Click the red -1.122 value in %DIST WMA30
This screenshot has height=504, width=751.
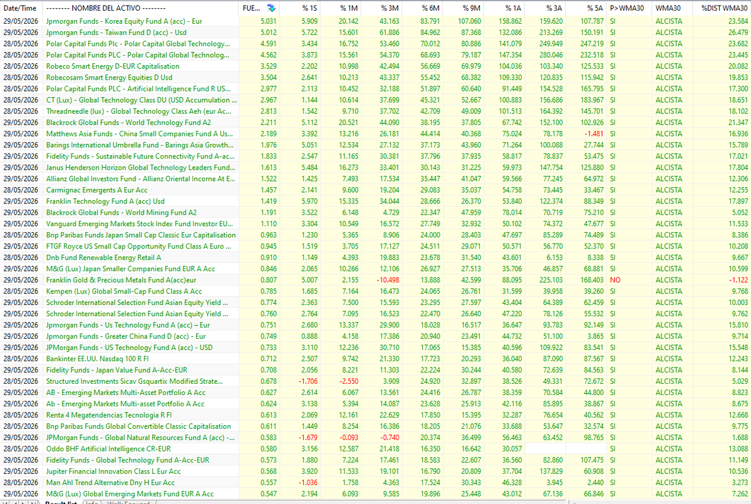[x=738, y=280]
